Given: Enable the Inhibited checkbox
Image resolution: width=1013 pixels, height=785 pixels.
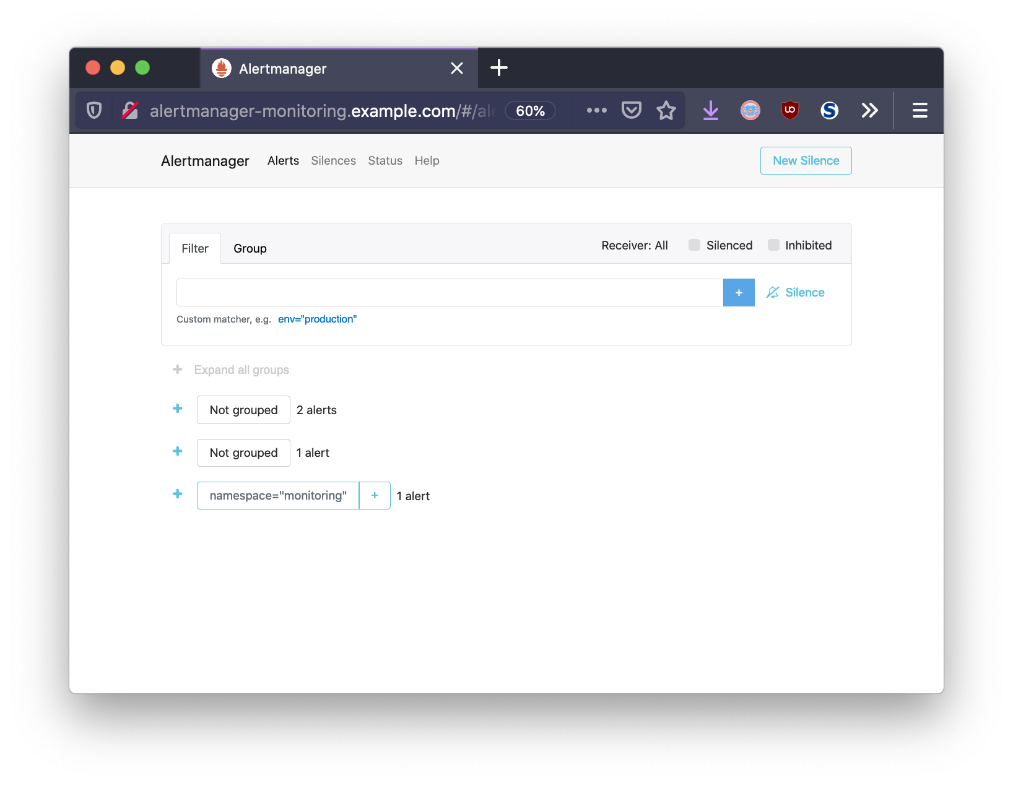Looking at the screenshot, I should tap(773, 245).
